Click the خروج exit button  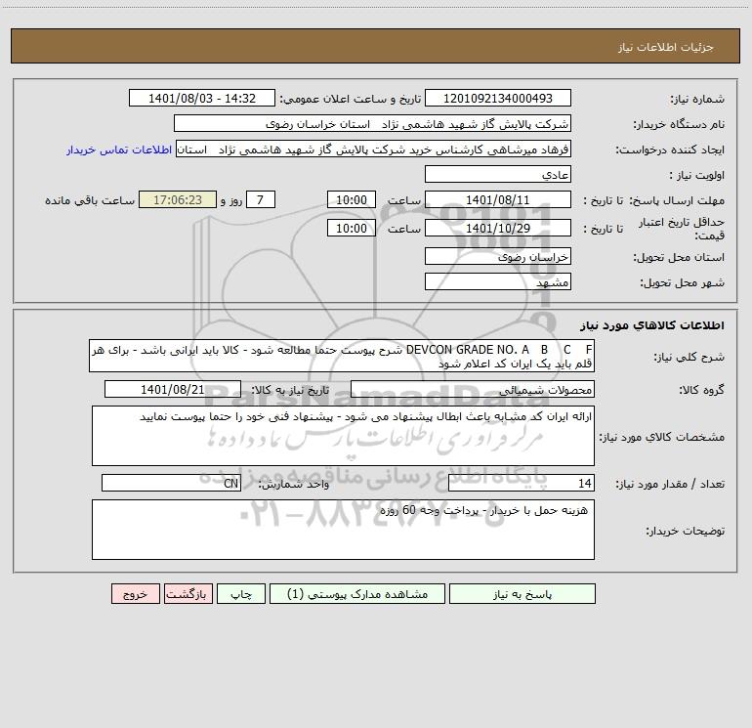[x=135, y=594]
